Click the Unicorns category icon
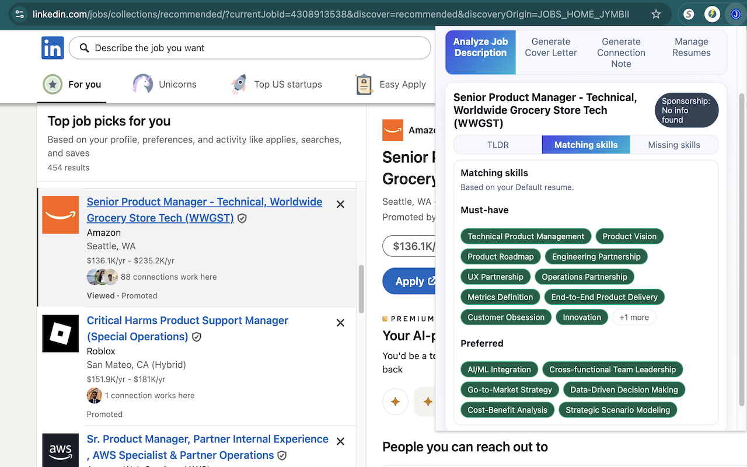This screenshot has width=747, height=467. pyautogui.click(x=142, y=84)
